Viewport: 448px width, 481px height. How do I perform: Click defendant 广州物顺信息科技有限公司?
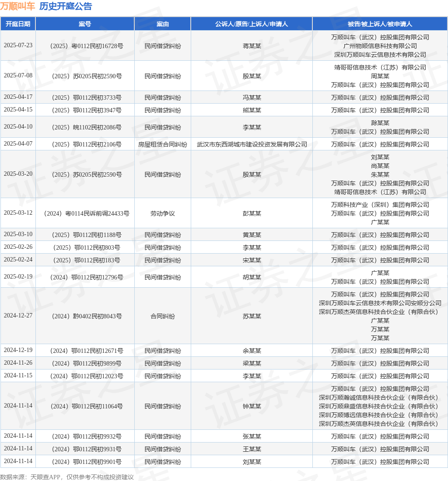click(x=380, y=46)
